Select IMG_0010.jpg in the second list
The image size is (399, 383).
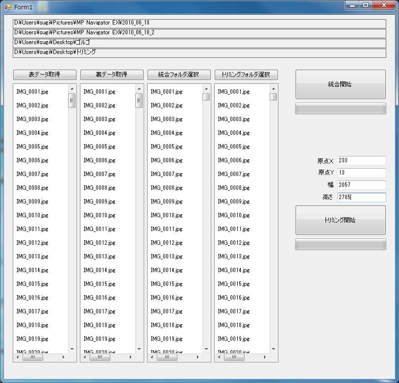click(x=100, y=215)
